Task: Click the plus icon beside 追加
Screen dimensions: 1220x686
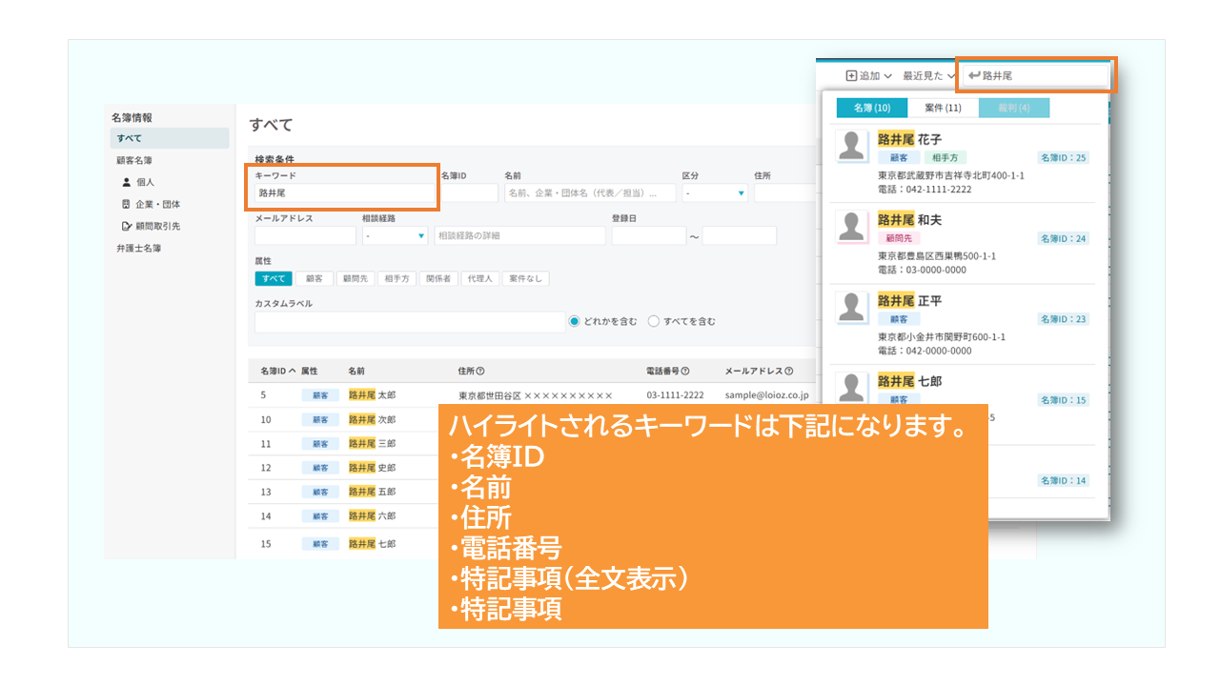Action: tap(851, 75)
